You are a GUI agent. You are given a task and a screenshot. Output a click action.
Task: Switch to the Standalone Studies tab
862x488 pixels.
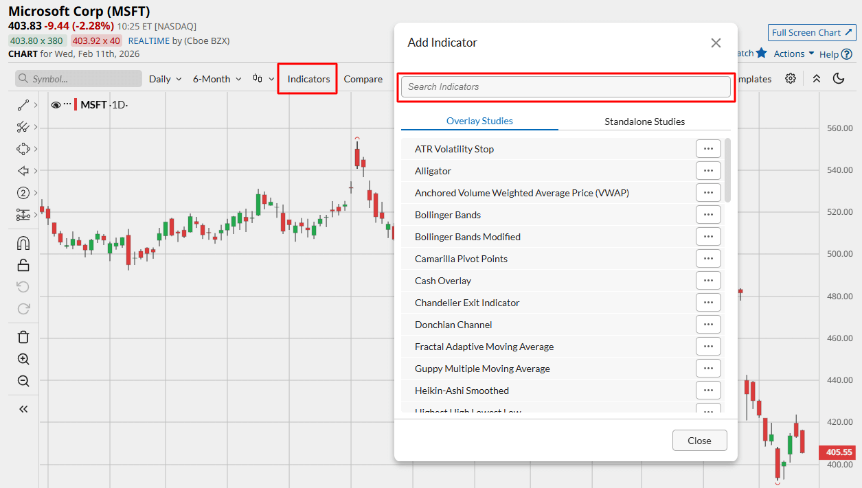pyautogui.click(x=644, y=121)
